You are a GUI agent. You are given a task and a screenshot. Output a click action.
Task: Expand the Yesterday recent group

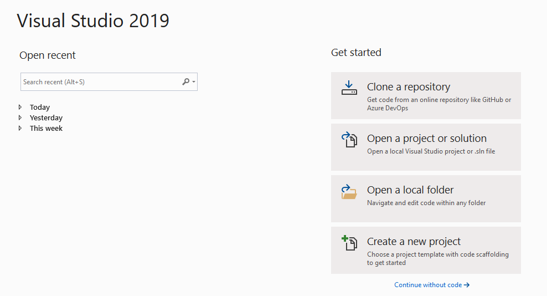tap(20, 118)
